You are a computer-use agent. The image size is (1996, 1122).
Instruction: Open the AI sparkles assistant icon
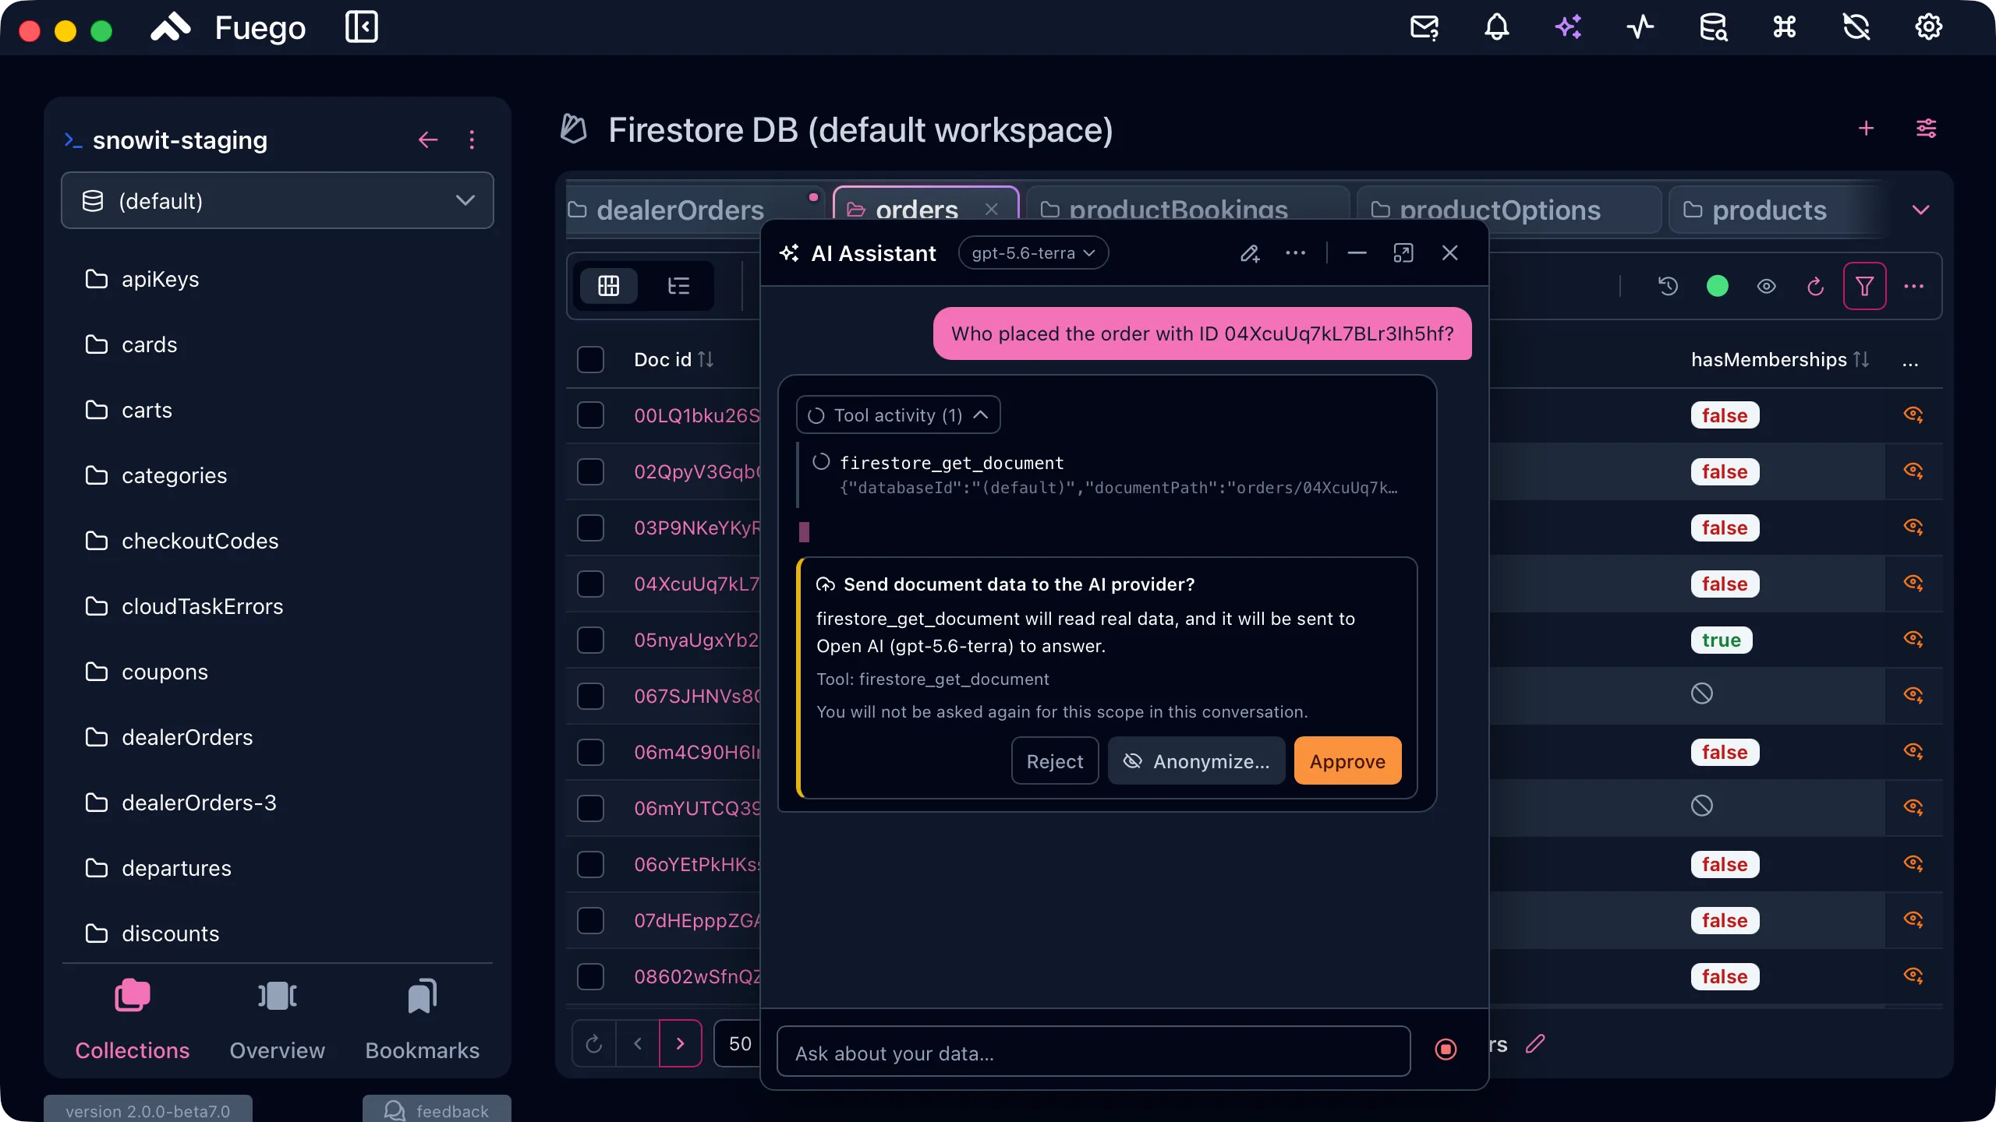1569,28
